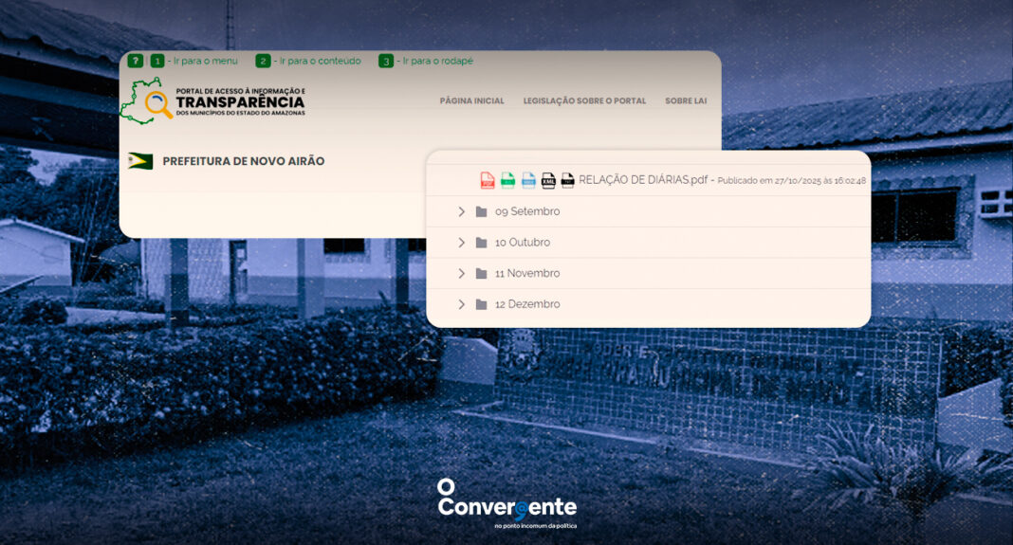The height and width of the screenshot is (545, 1013).
Task: Click the 09 Setembro folder icon
Action: pos(481,211)
